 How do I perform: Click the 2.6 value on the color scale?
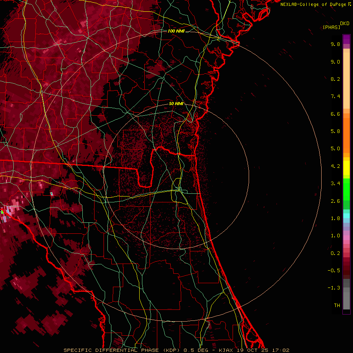335,201
